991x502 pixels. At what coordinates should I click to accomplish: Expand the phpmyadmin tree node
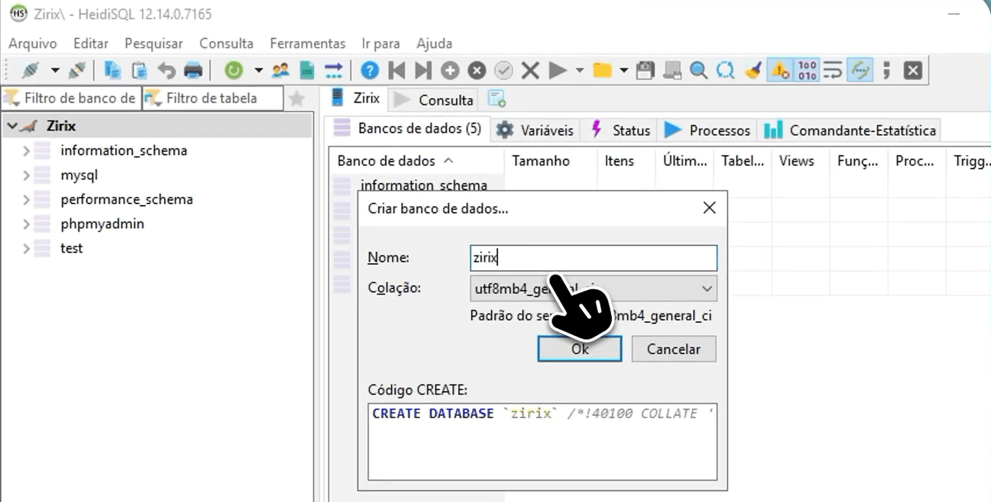26,224
